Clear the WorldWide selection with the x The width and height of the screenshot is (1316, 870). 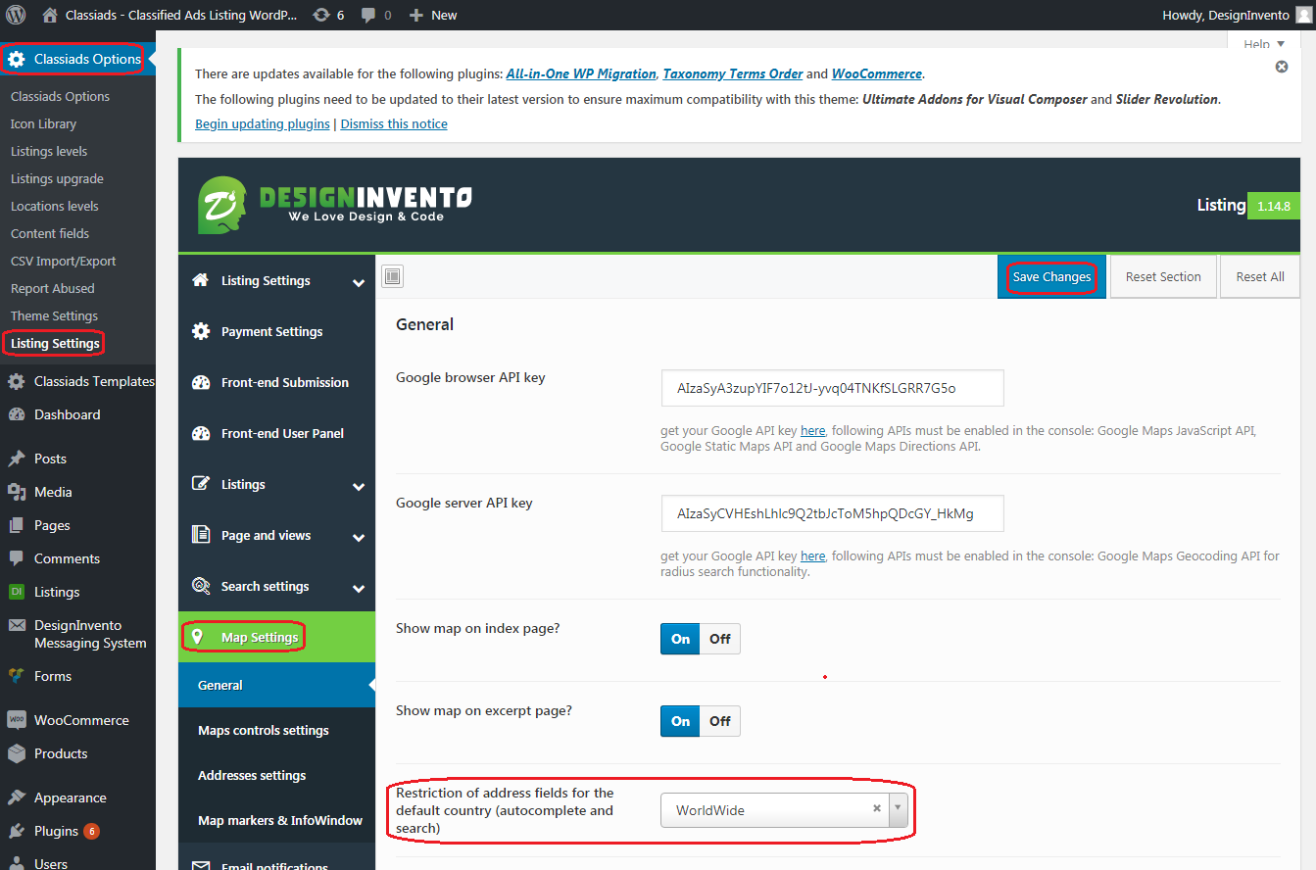[877, 809]
